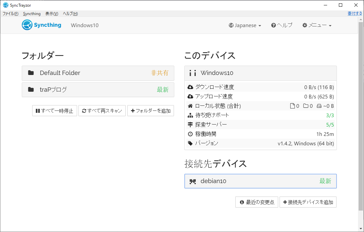This screenshot has width=364, height=232.
Task: Click the version tag icon
Action: [x=190, y=143]
